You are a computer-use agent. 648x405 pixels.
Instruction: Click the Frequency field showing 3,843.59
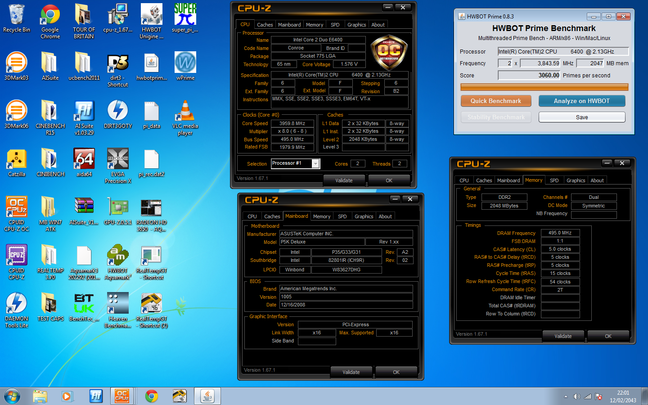tap(540, 63)
